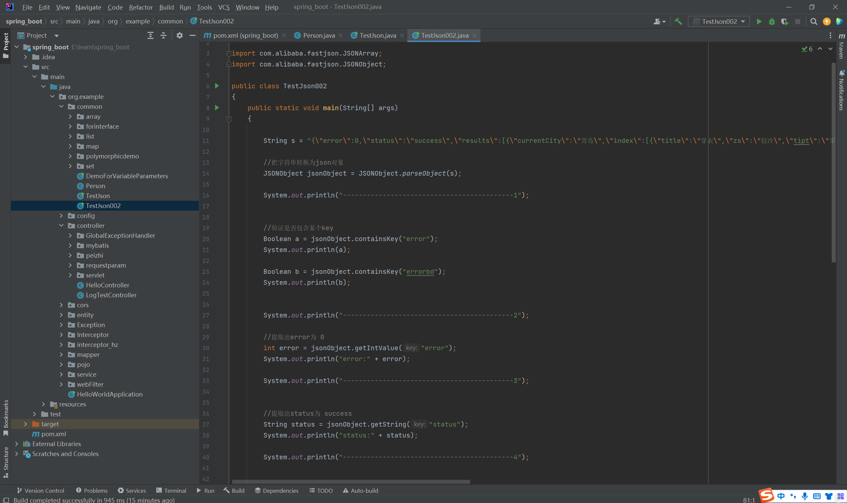Click the green Run button in toolbar
847x503 pixels.
[759, 21]
